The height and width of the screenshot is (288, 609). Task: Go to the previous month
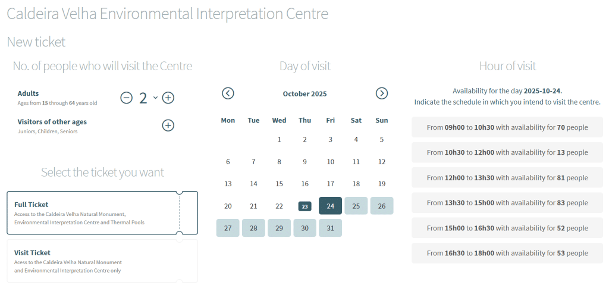click(x=228, y=93)
